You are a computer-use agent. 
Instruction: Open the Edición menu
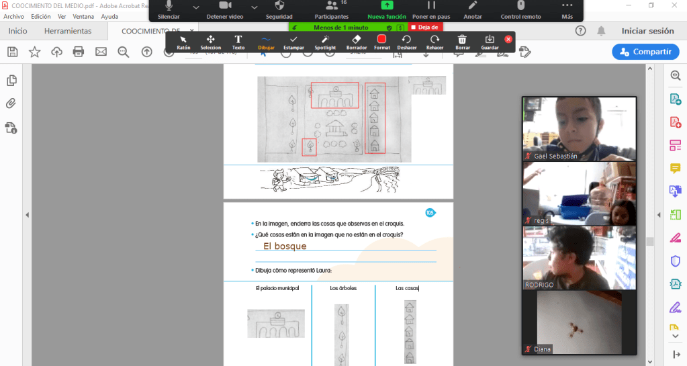40,16
